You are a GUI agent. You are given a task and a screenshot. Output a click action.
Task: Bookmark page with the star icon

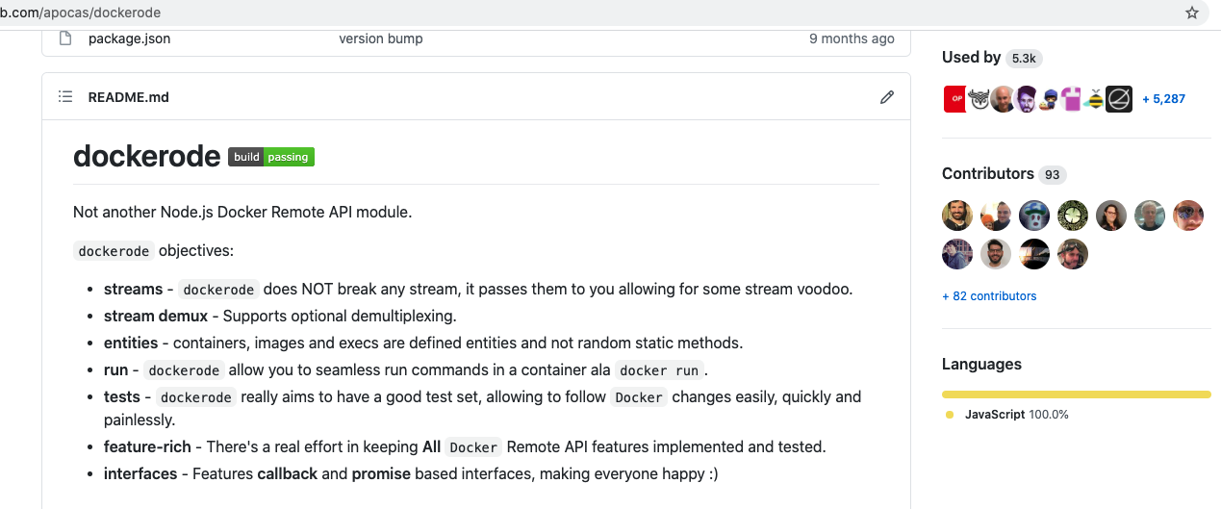click(x=1192, y=13)
